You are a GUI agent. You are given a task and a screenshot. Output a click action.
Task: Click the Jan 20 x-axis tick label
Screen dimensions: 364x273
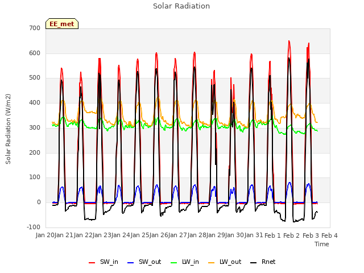45,235
